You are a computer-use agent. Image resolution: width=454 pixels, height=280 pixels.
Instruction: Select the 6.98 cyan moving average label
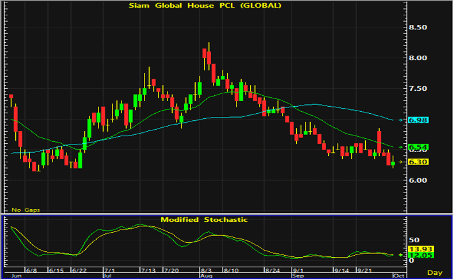pos(418,120)
